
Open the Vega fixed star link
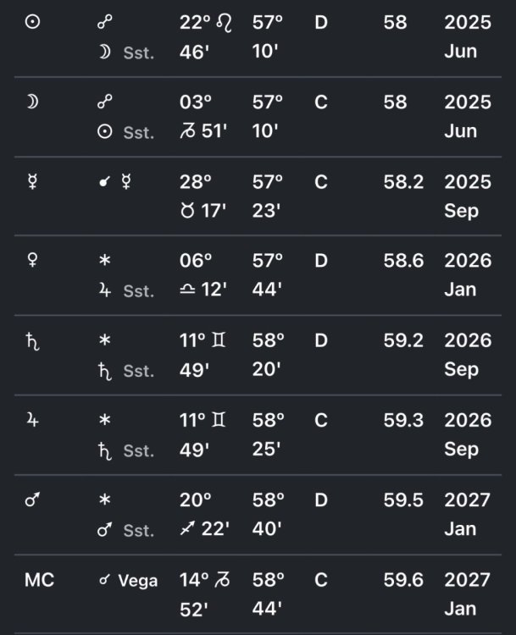point(137,580)
